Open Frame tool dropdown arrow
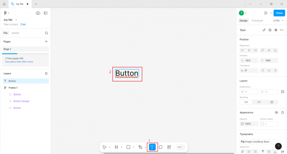The height and width of the screenshot is (154, 287). coord(122,147)
